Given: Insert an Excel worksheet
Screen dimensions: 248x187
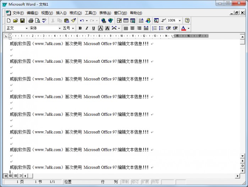Looking at the screenshot, I should pyautogui.click(x=133, y=21).
